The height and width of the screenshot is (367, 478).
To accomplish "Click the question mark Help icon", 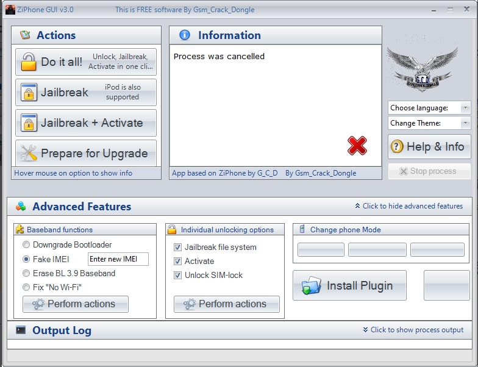I will [397, 146].
